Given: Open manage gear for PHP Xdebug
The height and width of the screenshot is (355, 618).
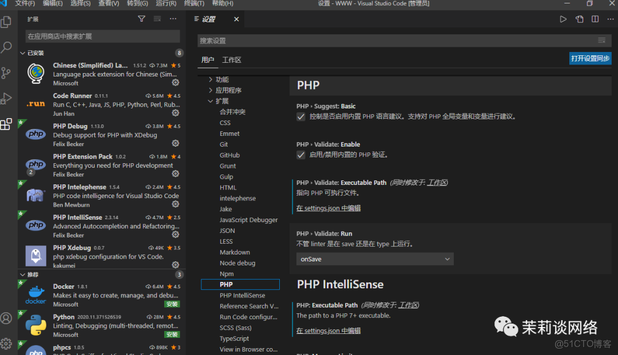Looking at the screenshot, I should point(176,265).
